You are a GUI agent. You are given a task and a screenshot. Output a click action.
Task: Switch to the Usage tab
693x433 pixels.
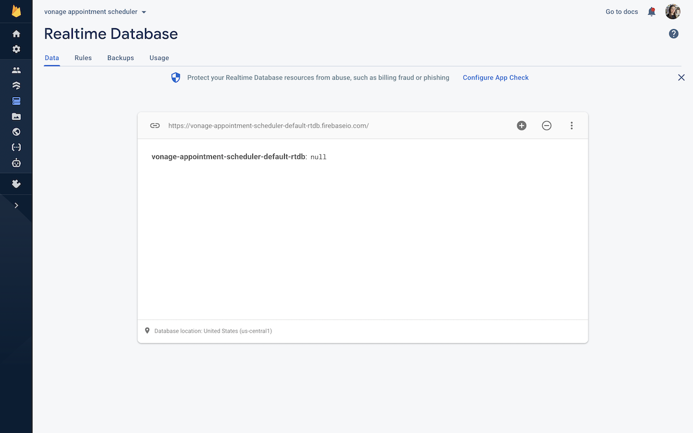tap(159, 58)
